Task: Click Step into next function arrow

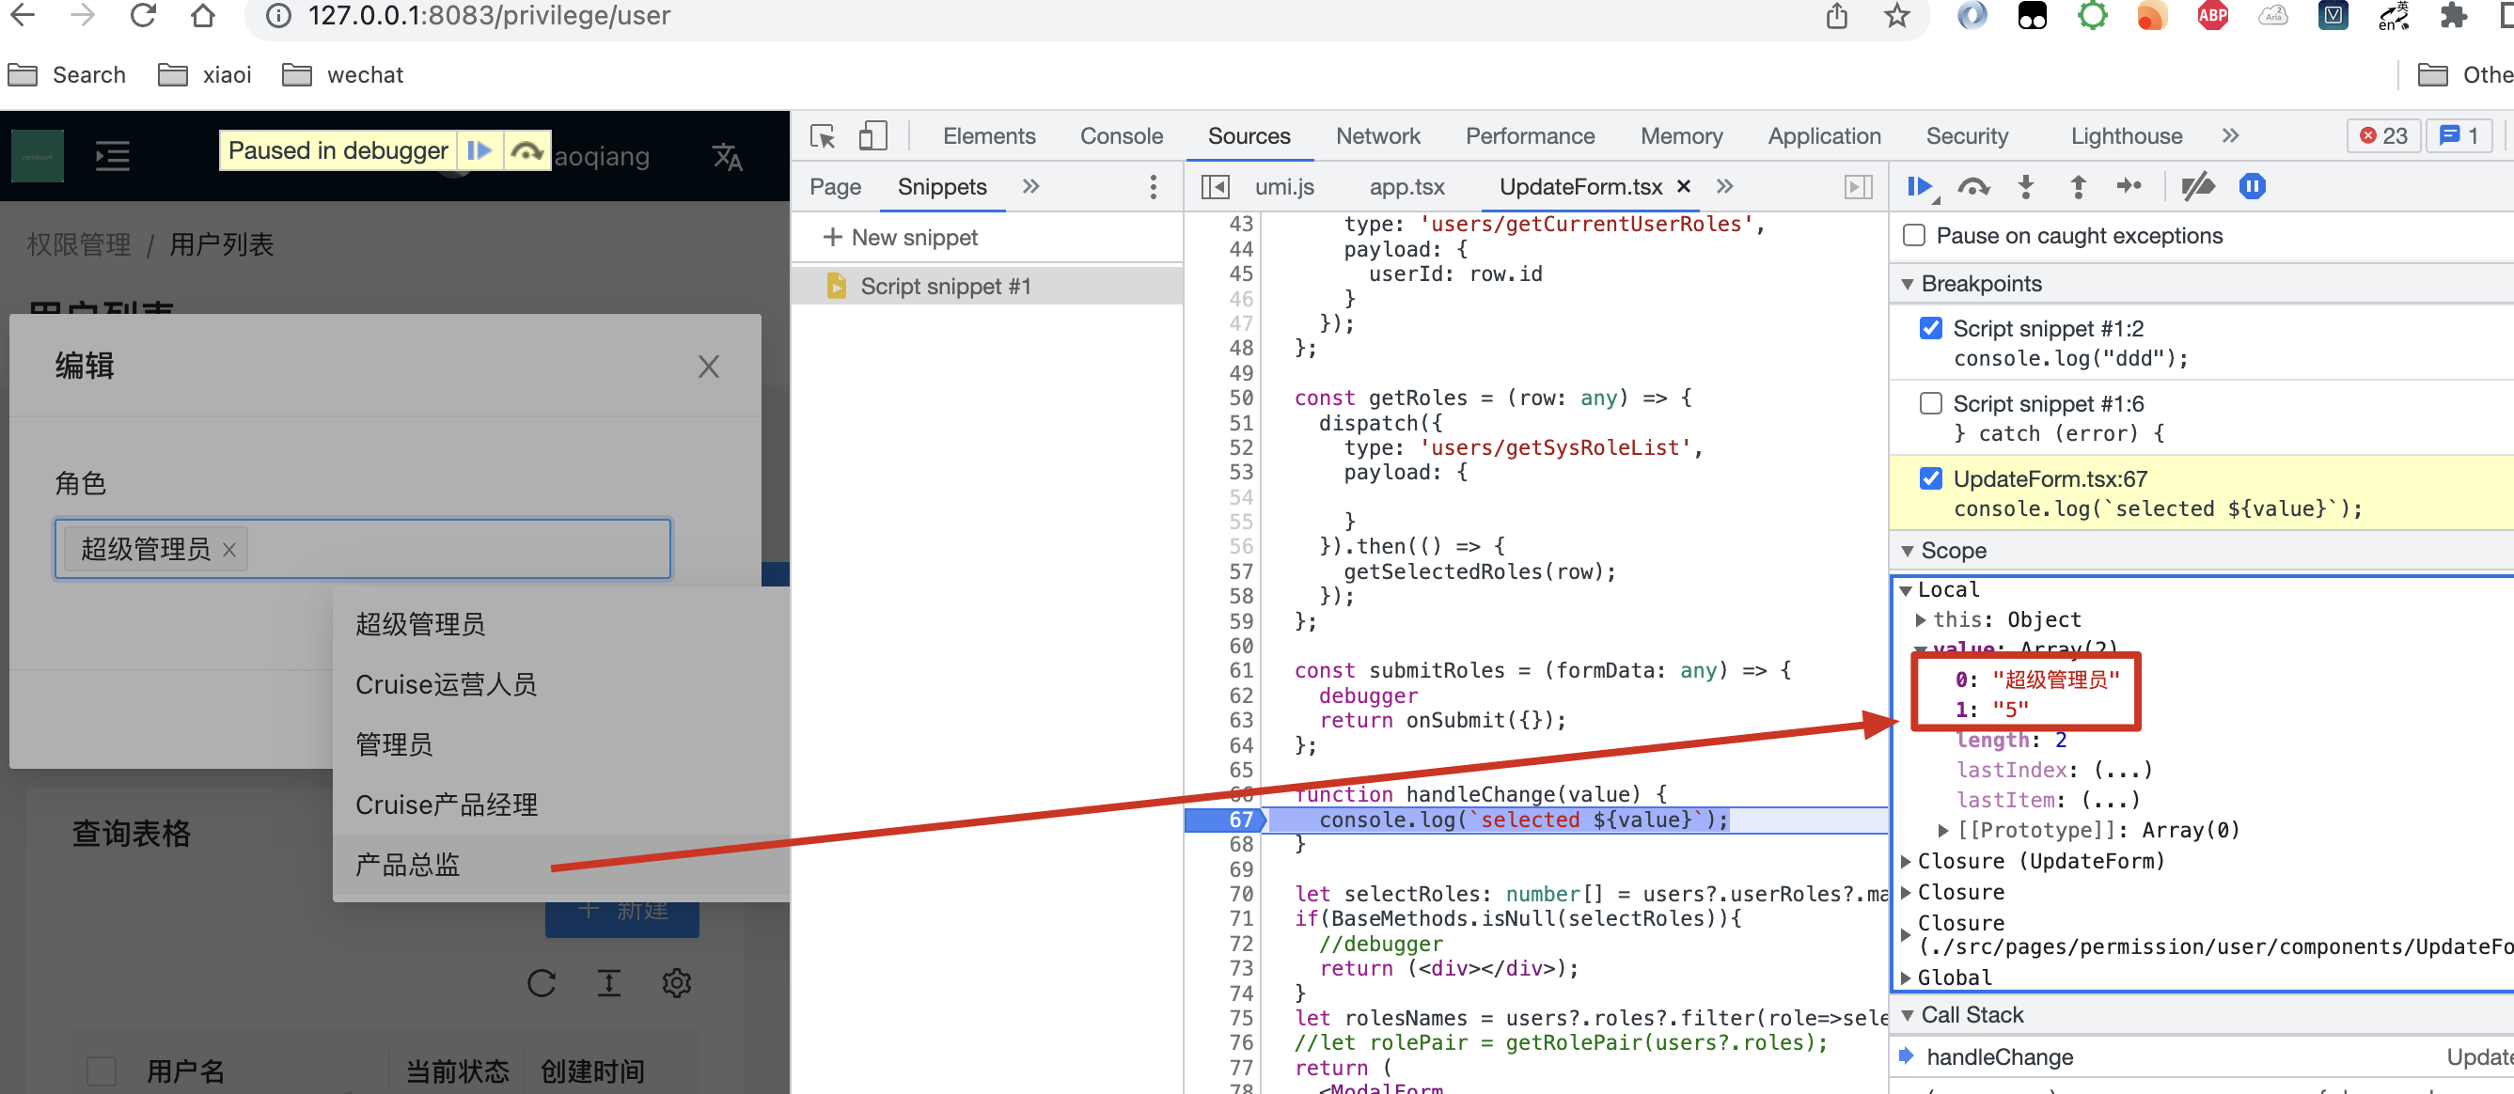Action: pos(2026,186)
